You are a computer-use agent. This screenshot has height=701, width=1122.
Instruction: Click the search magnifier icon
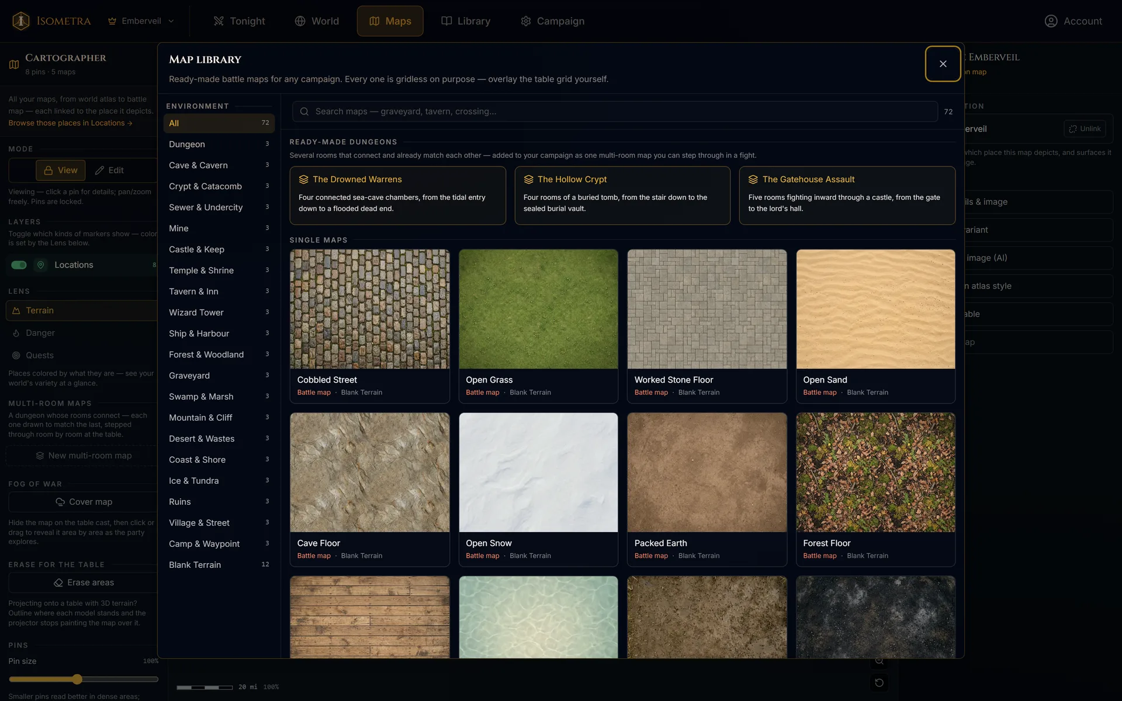(304, 112)
